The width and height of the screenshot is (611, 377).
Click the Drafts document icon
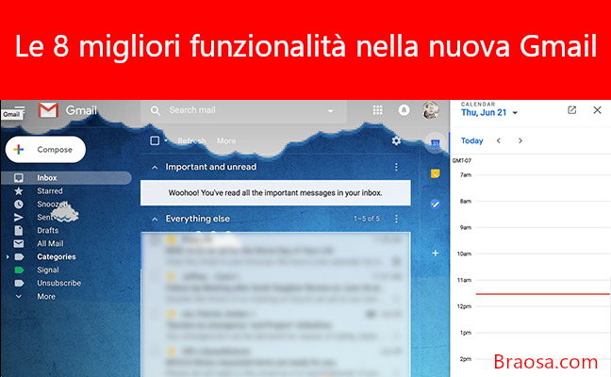pos(18,231)
